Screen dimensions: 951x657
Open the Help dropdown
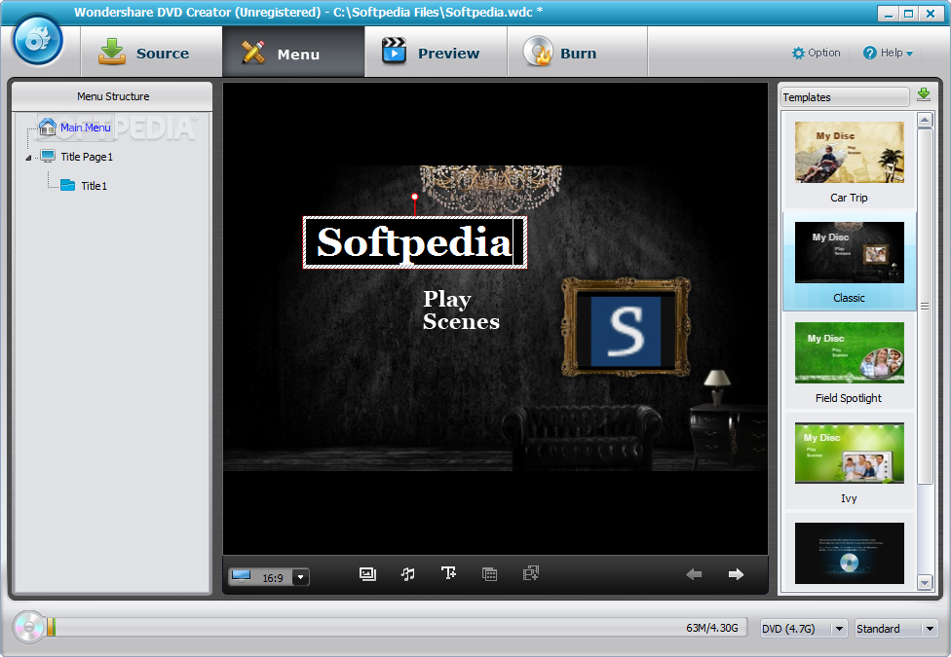click(888, 53)
